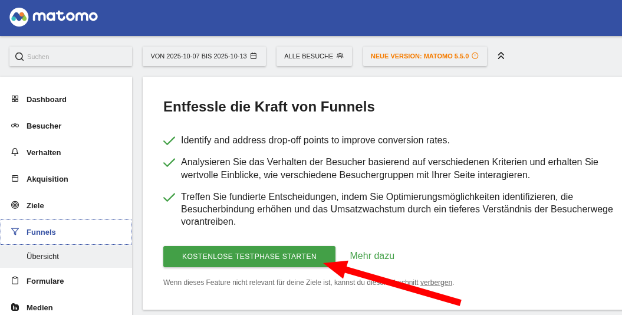Screen dimensions: 622x315
Task: Click the verbergen link
Action: coord(436,283)
